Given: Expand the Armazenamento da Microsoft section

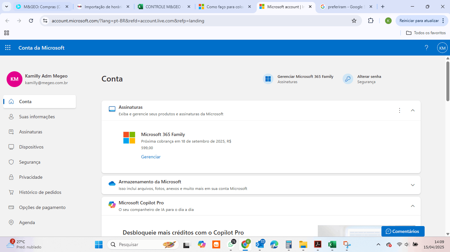Looking at the screenshot, I should pyautogui.click(x=413, y=185).
